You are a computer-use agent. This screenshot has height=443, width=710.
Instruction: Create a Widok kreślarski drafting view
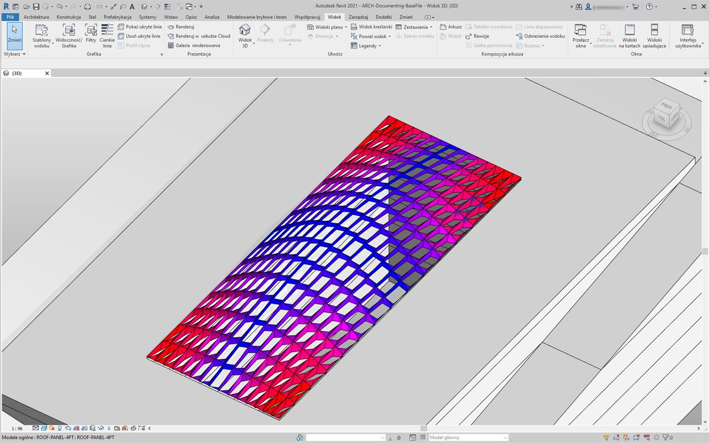pos(372,27)
